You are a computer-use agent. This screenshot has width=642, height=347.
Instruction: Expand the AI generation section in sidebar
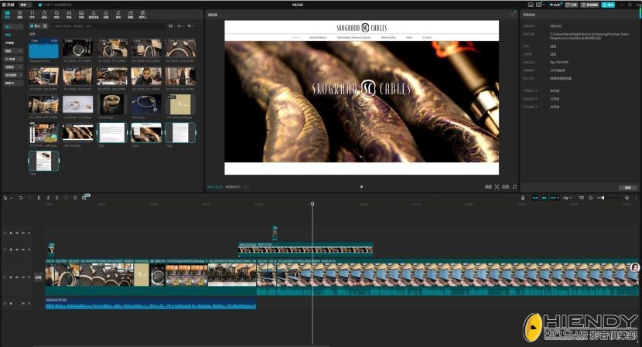coord(13,59)
